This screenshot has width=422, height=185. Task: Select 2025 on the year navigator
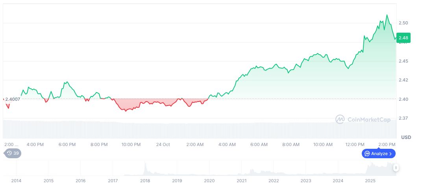[370, 181]
